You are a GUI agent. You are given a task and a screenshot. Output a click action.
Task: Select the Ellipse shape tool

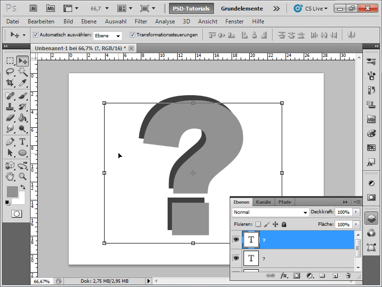22,153
